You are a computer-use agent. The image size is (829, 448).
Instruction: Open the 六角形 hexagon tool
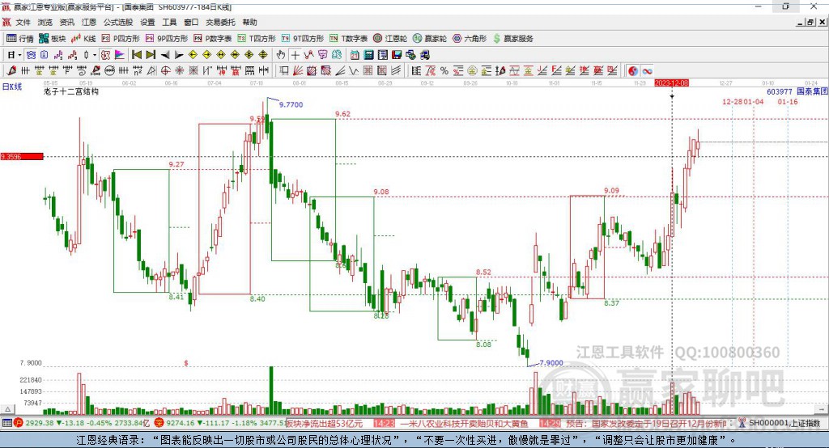(470, 39)
